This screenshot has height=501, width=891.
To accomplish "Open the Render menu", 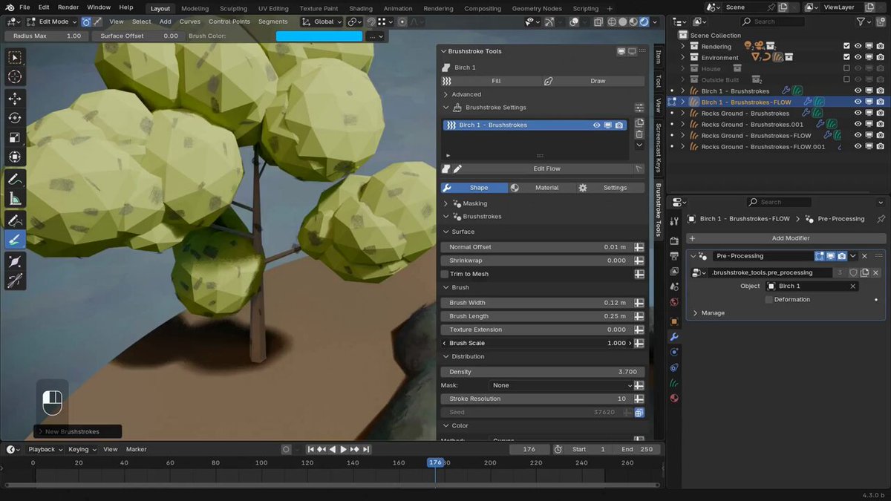I will tap(68, 7).
